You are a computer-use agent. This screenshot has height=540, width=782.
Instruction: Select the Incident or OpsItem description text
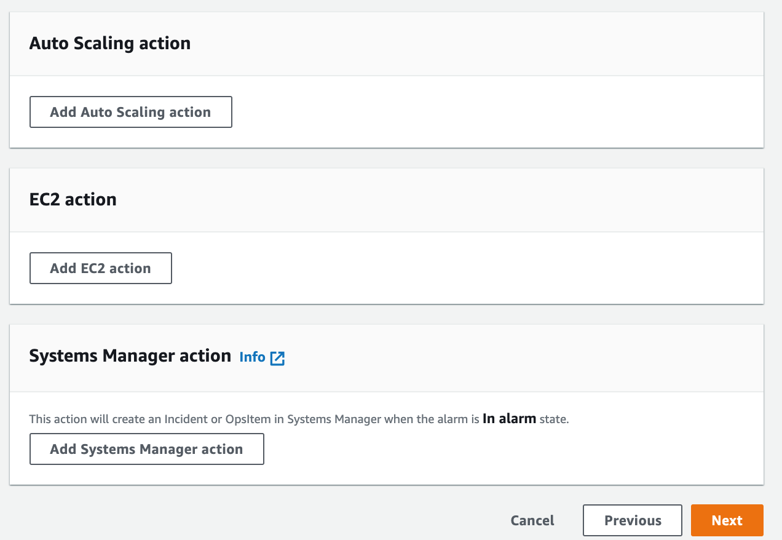coord(298,419)
